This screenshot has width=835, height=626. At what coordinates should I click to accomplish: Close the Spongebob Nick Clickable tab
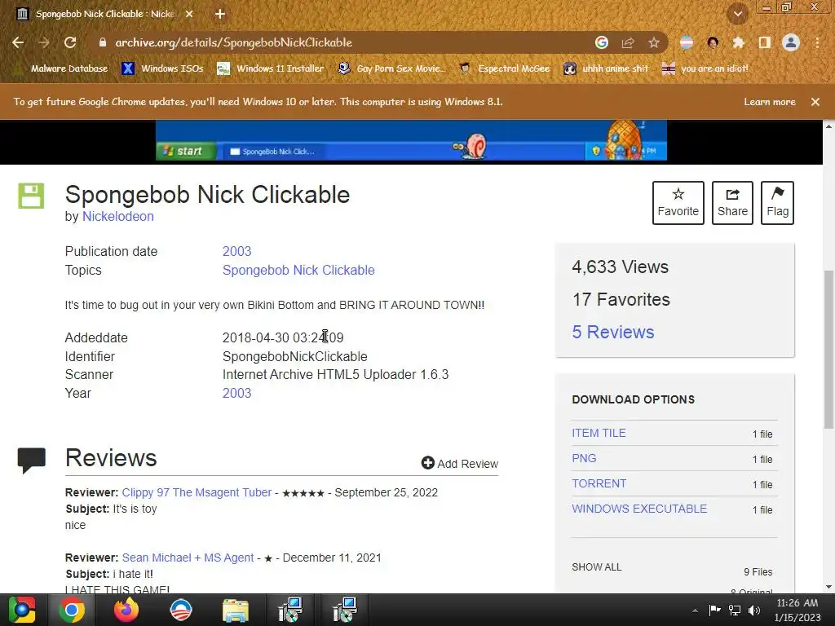(x=189, y=14)
